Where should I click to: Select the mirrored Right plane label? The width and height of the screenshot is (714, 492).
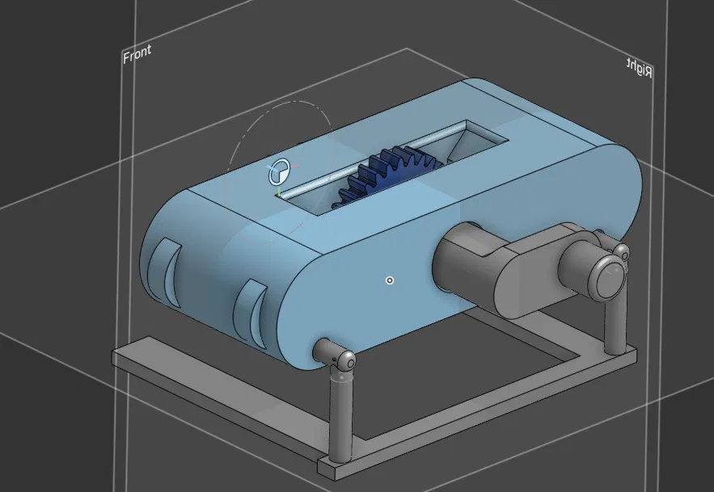(640, 68)
